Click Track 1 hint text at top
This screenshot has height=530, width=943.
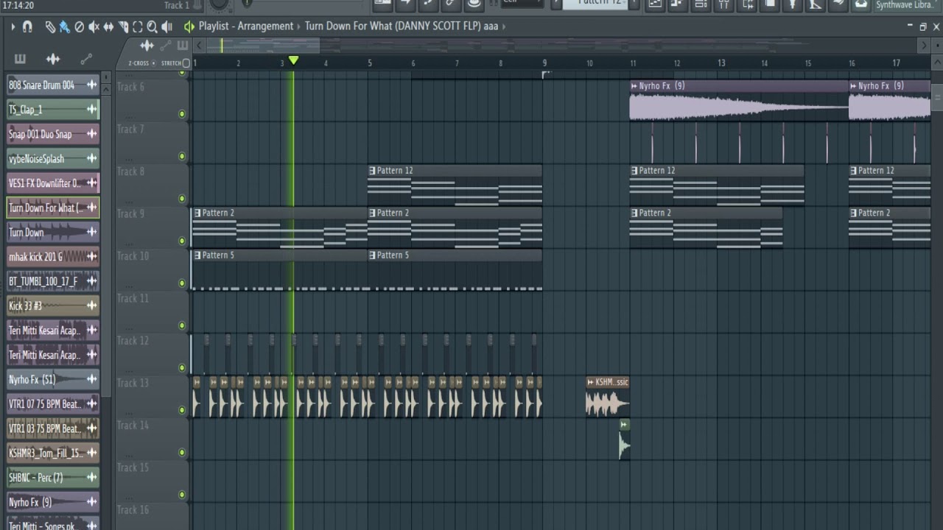177,5
